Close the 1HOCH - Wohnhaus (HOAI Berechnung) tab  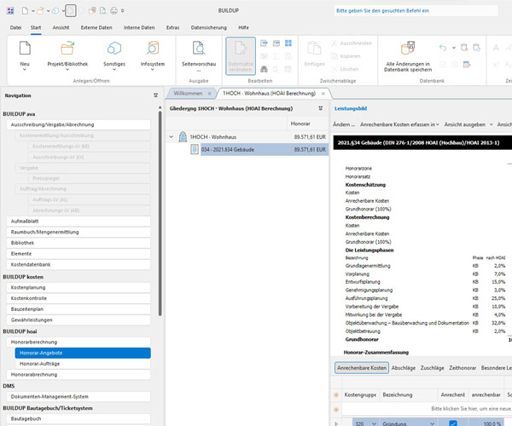[x=323, y=94]
